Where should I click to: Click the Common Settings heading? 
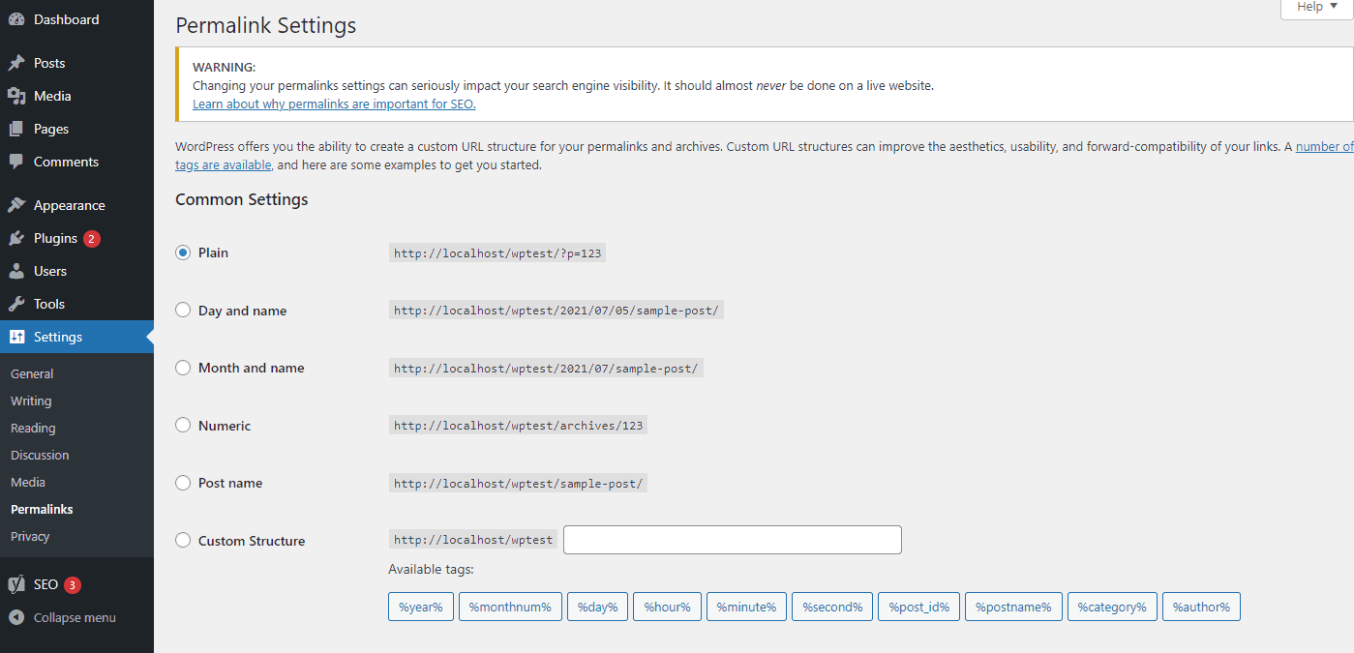[242, 199]
